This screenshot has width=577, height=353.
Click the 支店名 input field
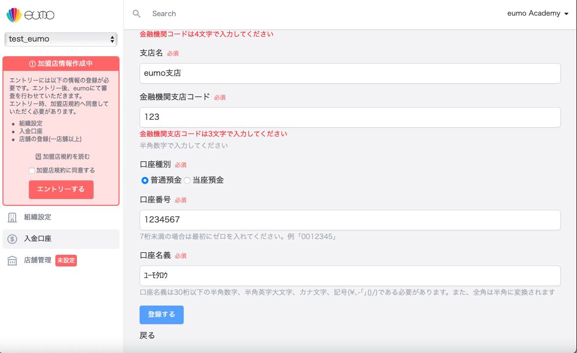tap(350, 73)
